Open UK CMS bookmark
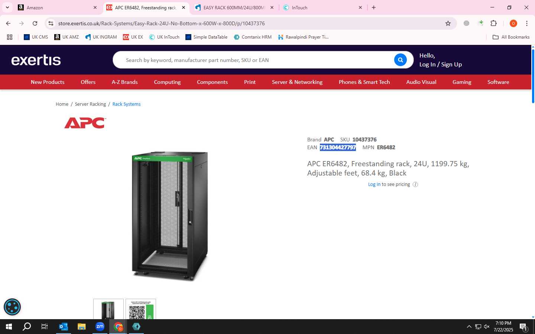Image resolution: width=535 pixels, height=334 pixels. coord(36,37)
